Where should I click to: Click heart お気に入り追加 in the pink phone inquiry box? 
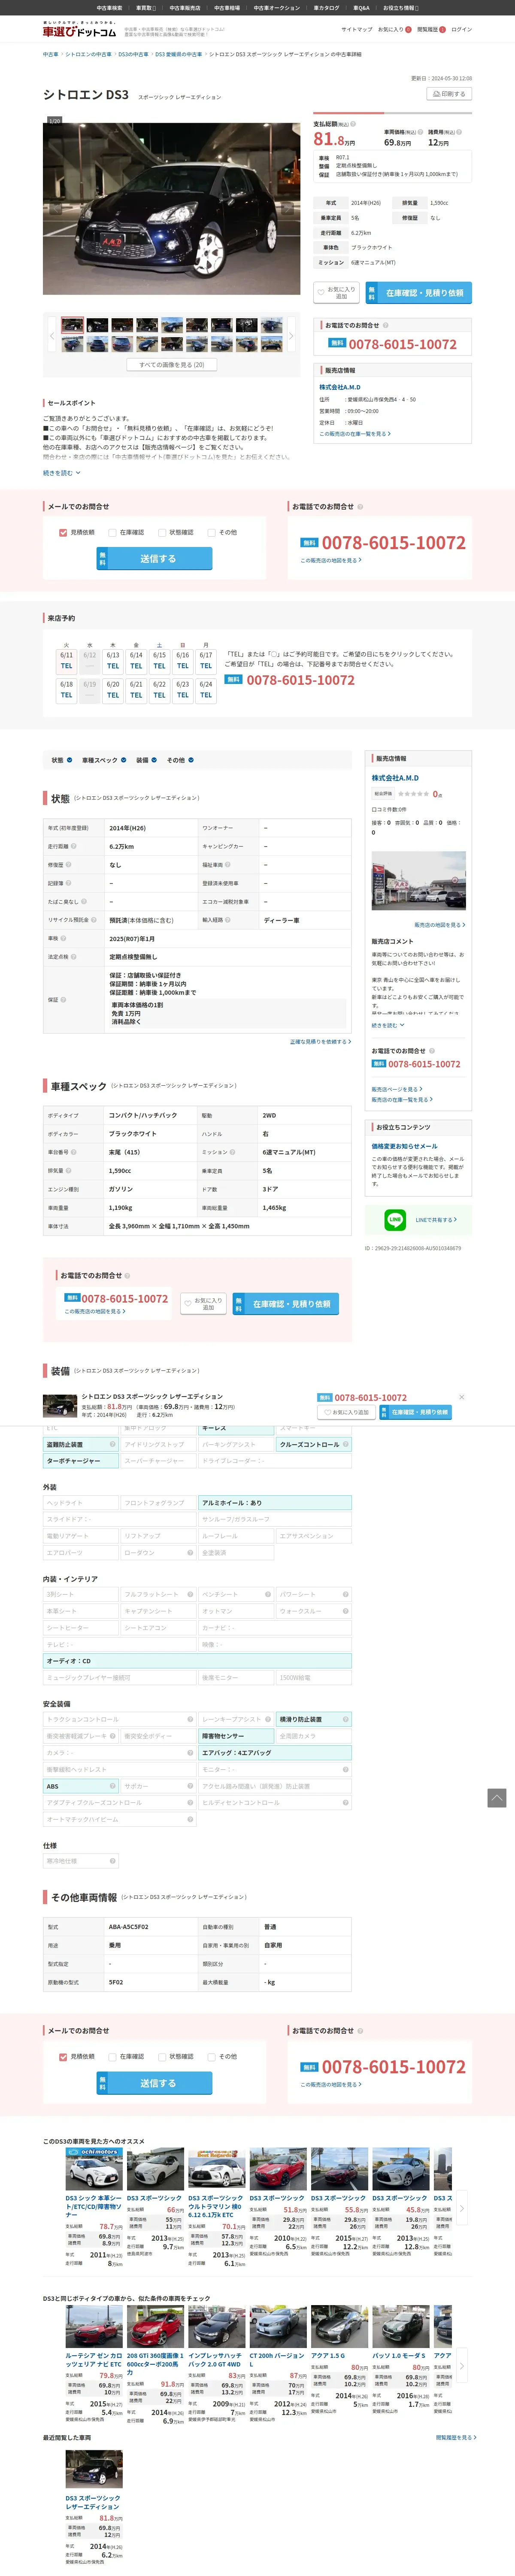tap(204, 1304)
